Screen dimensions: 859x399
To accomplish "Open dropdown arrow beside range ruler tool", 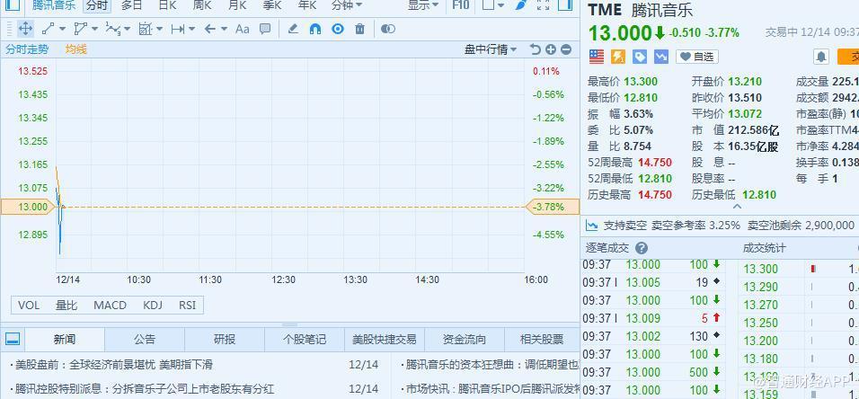I will 191,29.
